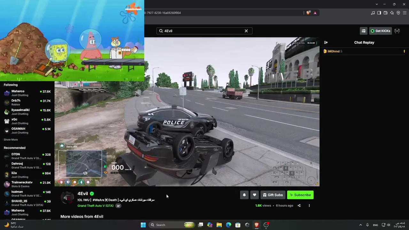Open the Brave Rewards triangle icon
Image resolution: width=409 pixels, height=230 pixels.
315,13
